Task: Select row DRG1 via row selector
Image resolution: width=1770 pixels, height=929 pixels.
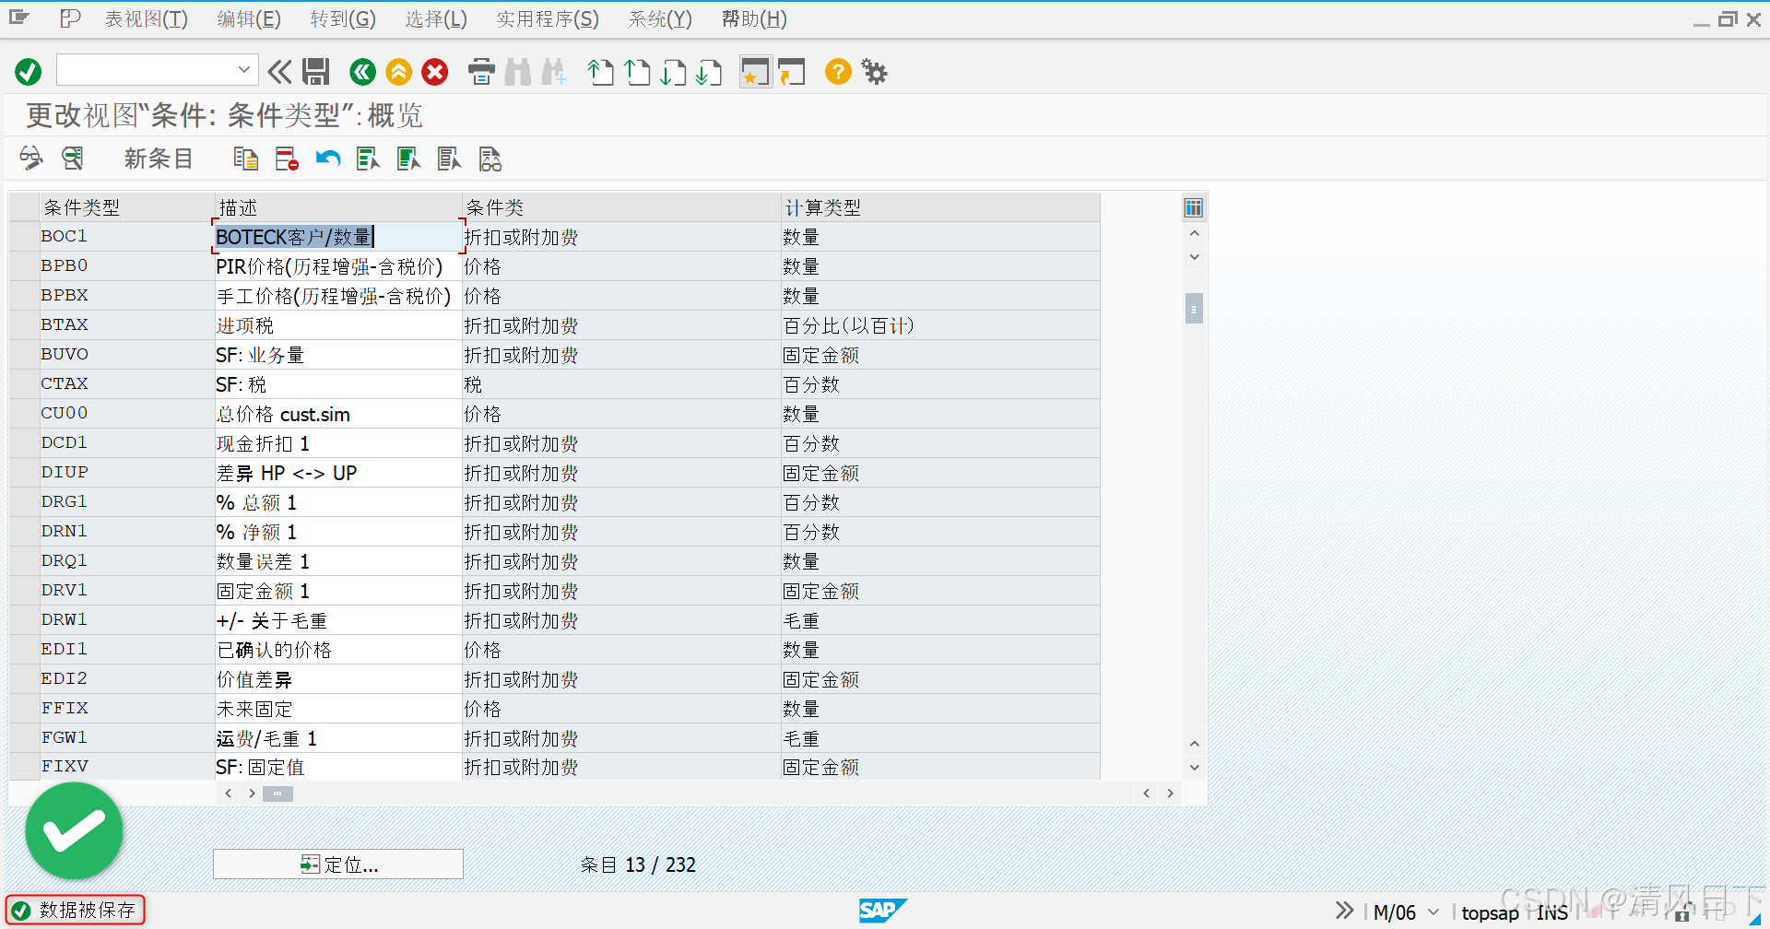Action: [23, 502]
